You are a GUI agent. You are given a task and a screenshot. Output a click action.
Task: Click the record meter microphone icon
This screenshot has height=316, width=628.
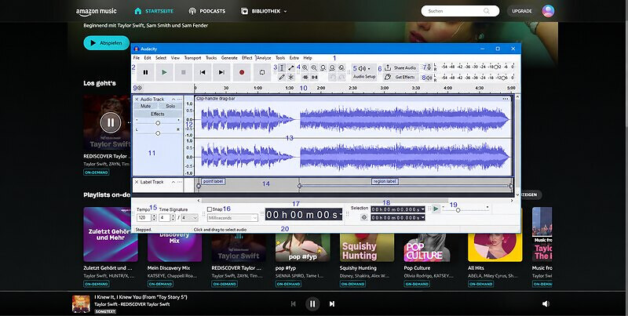coord(428,67)
